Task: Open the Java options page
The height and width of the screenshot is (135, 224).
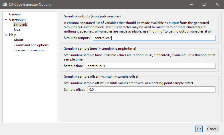Action: click(17, 30)
